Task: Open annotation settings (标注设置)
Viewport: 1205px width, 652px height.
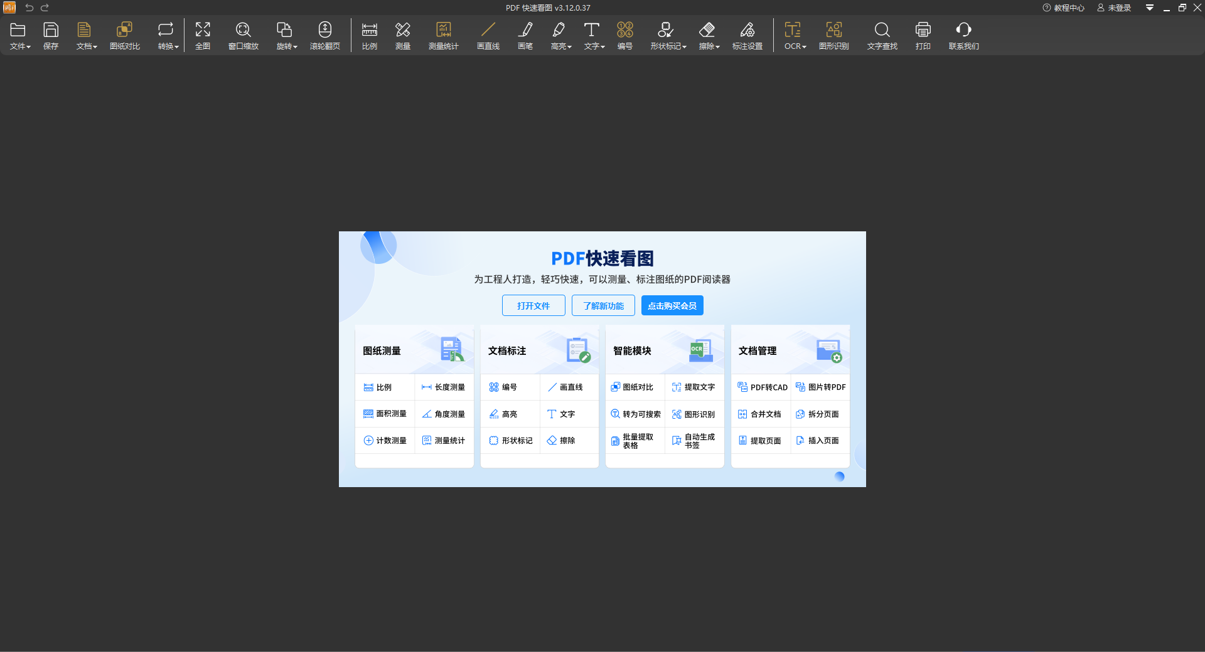Action: tap(747, 36)
